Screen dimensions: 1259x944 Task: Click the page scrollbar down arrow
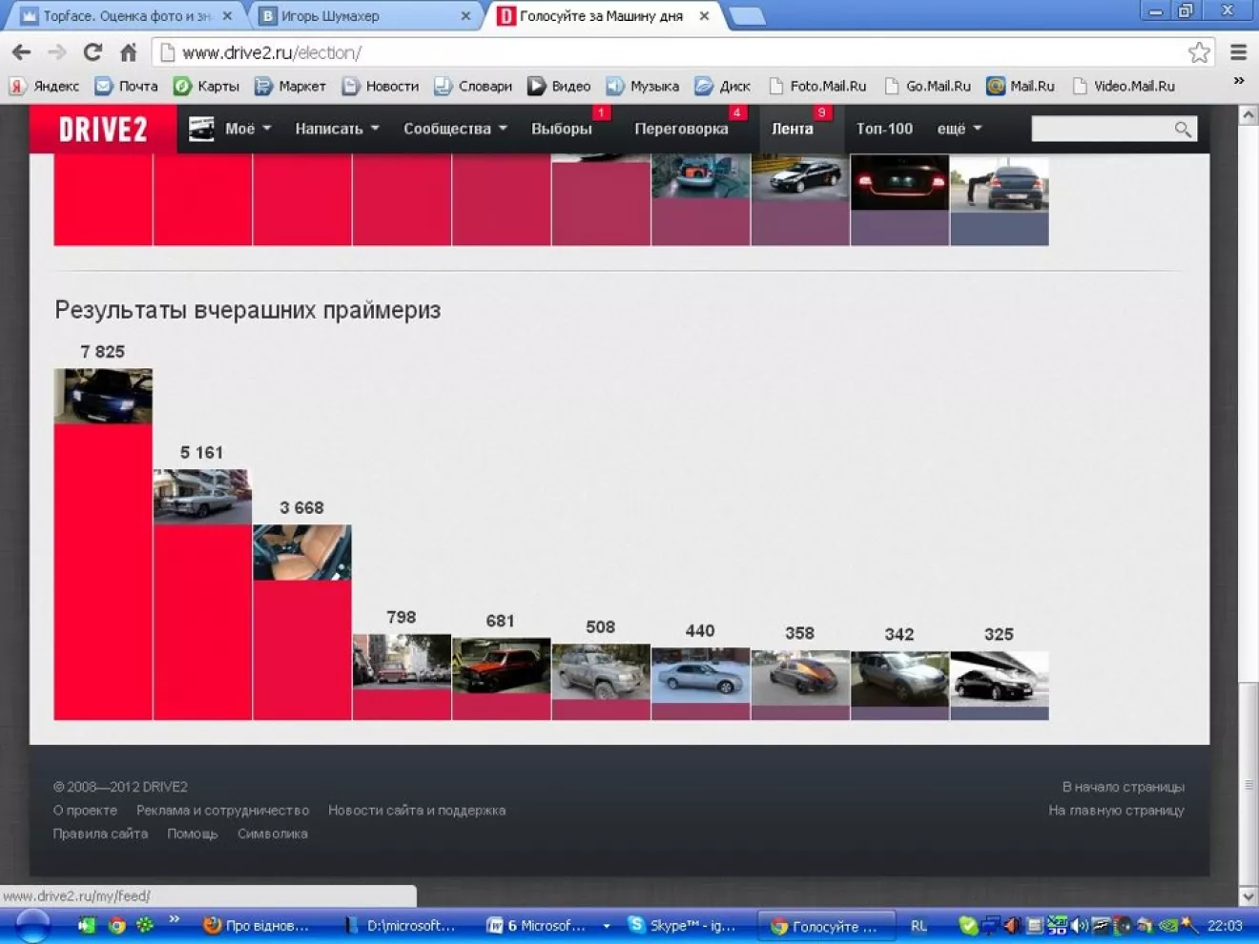1248,896
